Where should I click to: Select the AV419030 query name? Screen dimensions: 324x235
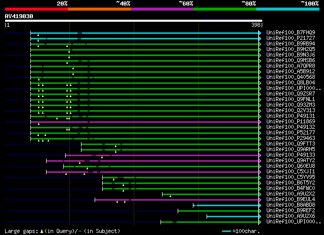click(x=19, y=16)
